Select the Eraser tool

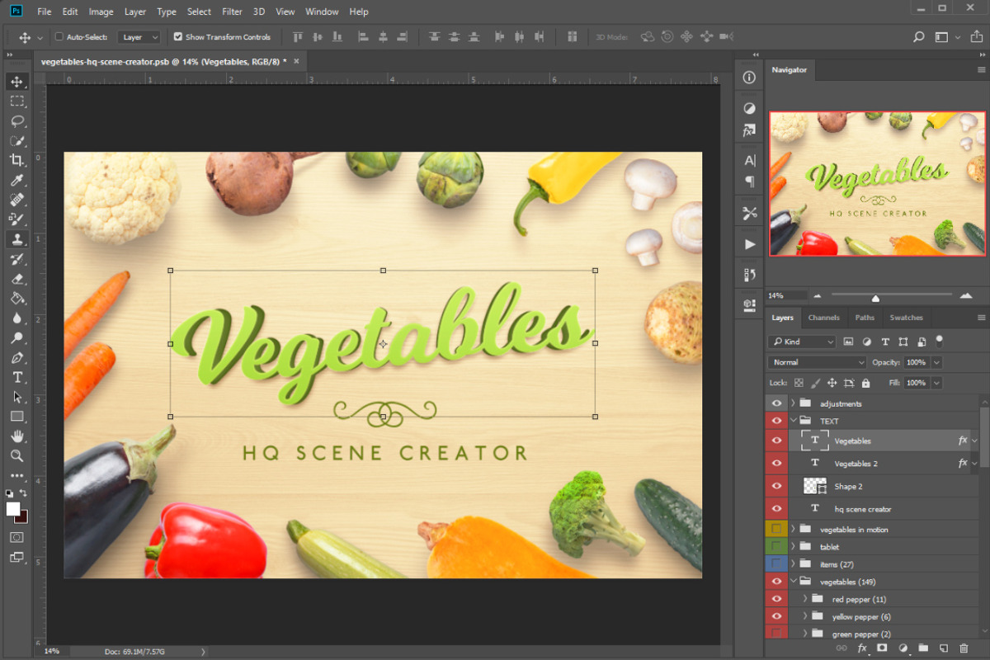point(16,279)
